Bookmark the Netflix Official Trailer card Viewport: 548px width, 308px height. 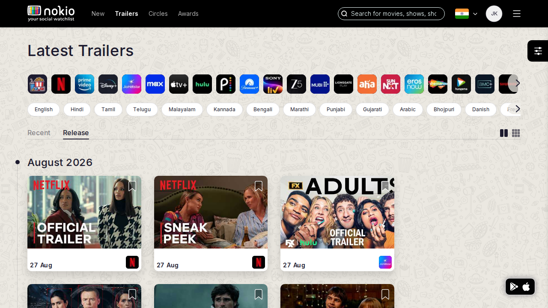pyautogui.click(x=132, y=186)
